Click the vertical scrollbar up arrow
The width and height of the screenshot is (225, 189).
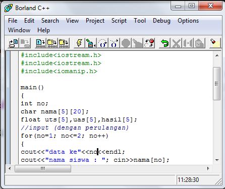click(217, 55)
